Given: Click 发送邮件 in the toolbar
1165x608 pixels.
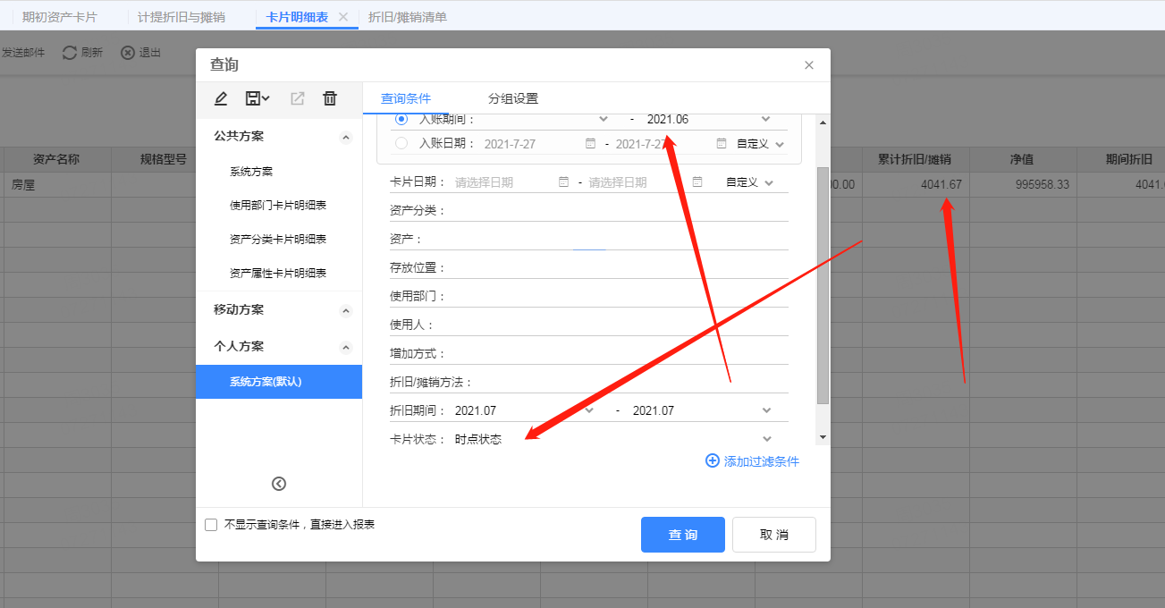Looking at the screenshot, I should coord(22,53).
